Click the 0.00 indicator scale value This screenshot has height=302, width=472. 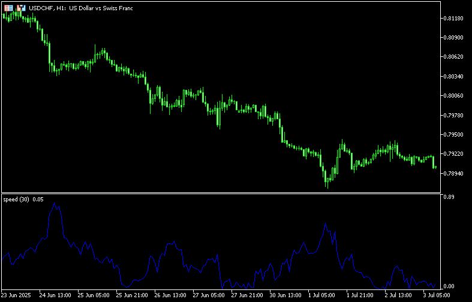[x=449, y=286]
